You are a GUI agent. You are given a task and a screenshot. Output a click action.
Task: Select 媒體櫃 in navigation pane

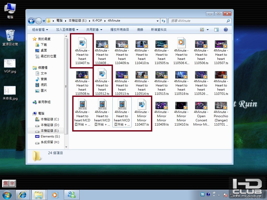(40, 67)
